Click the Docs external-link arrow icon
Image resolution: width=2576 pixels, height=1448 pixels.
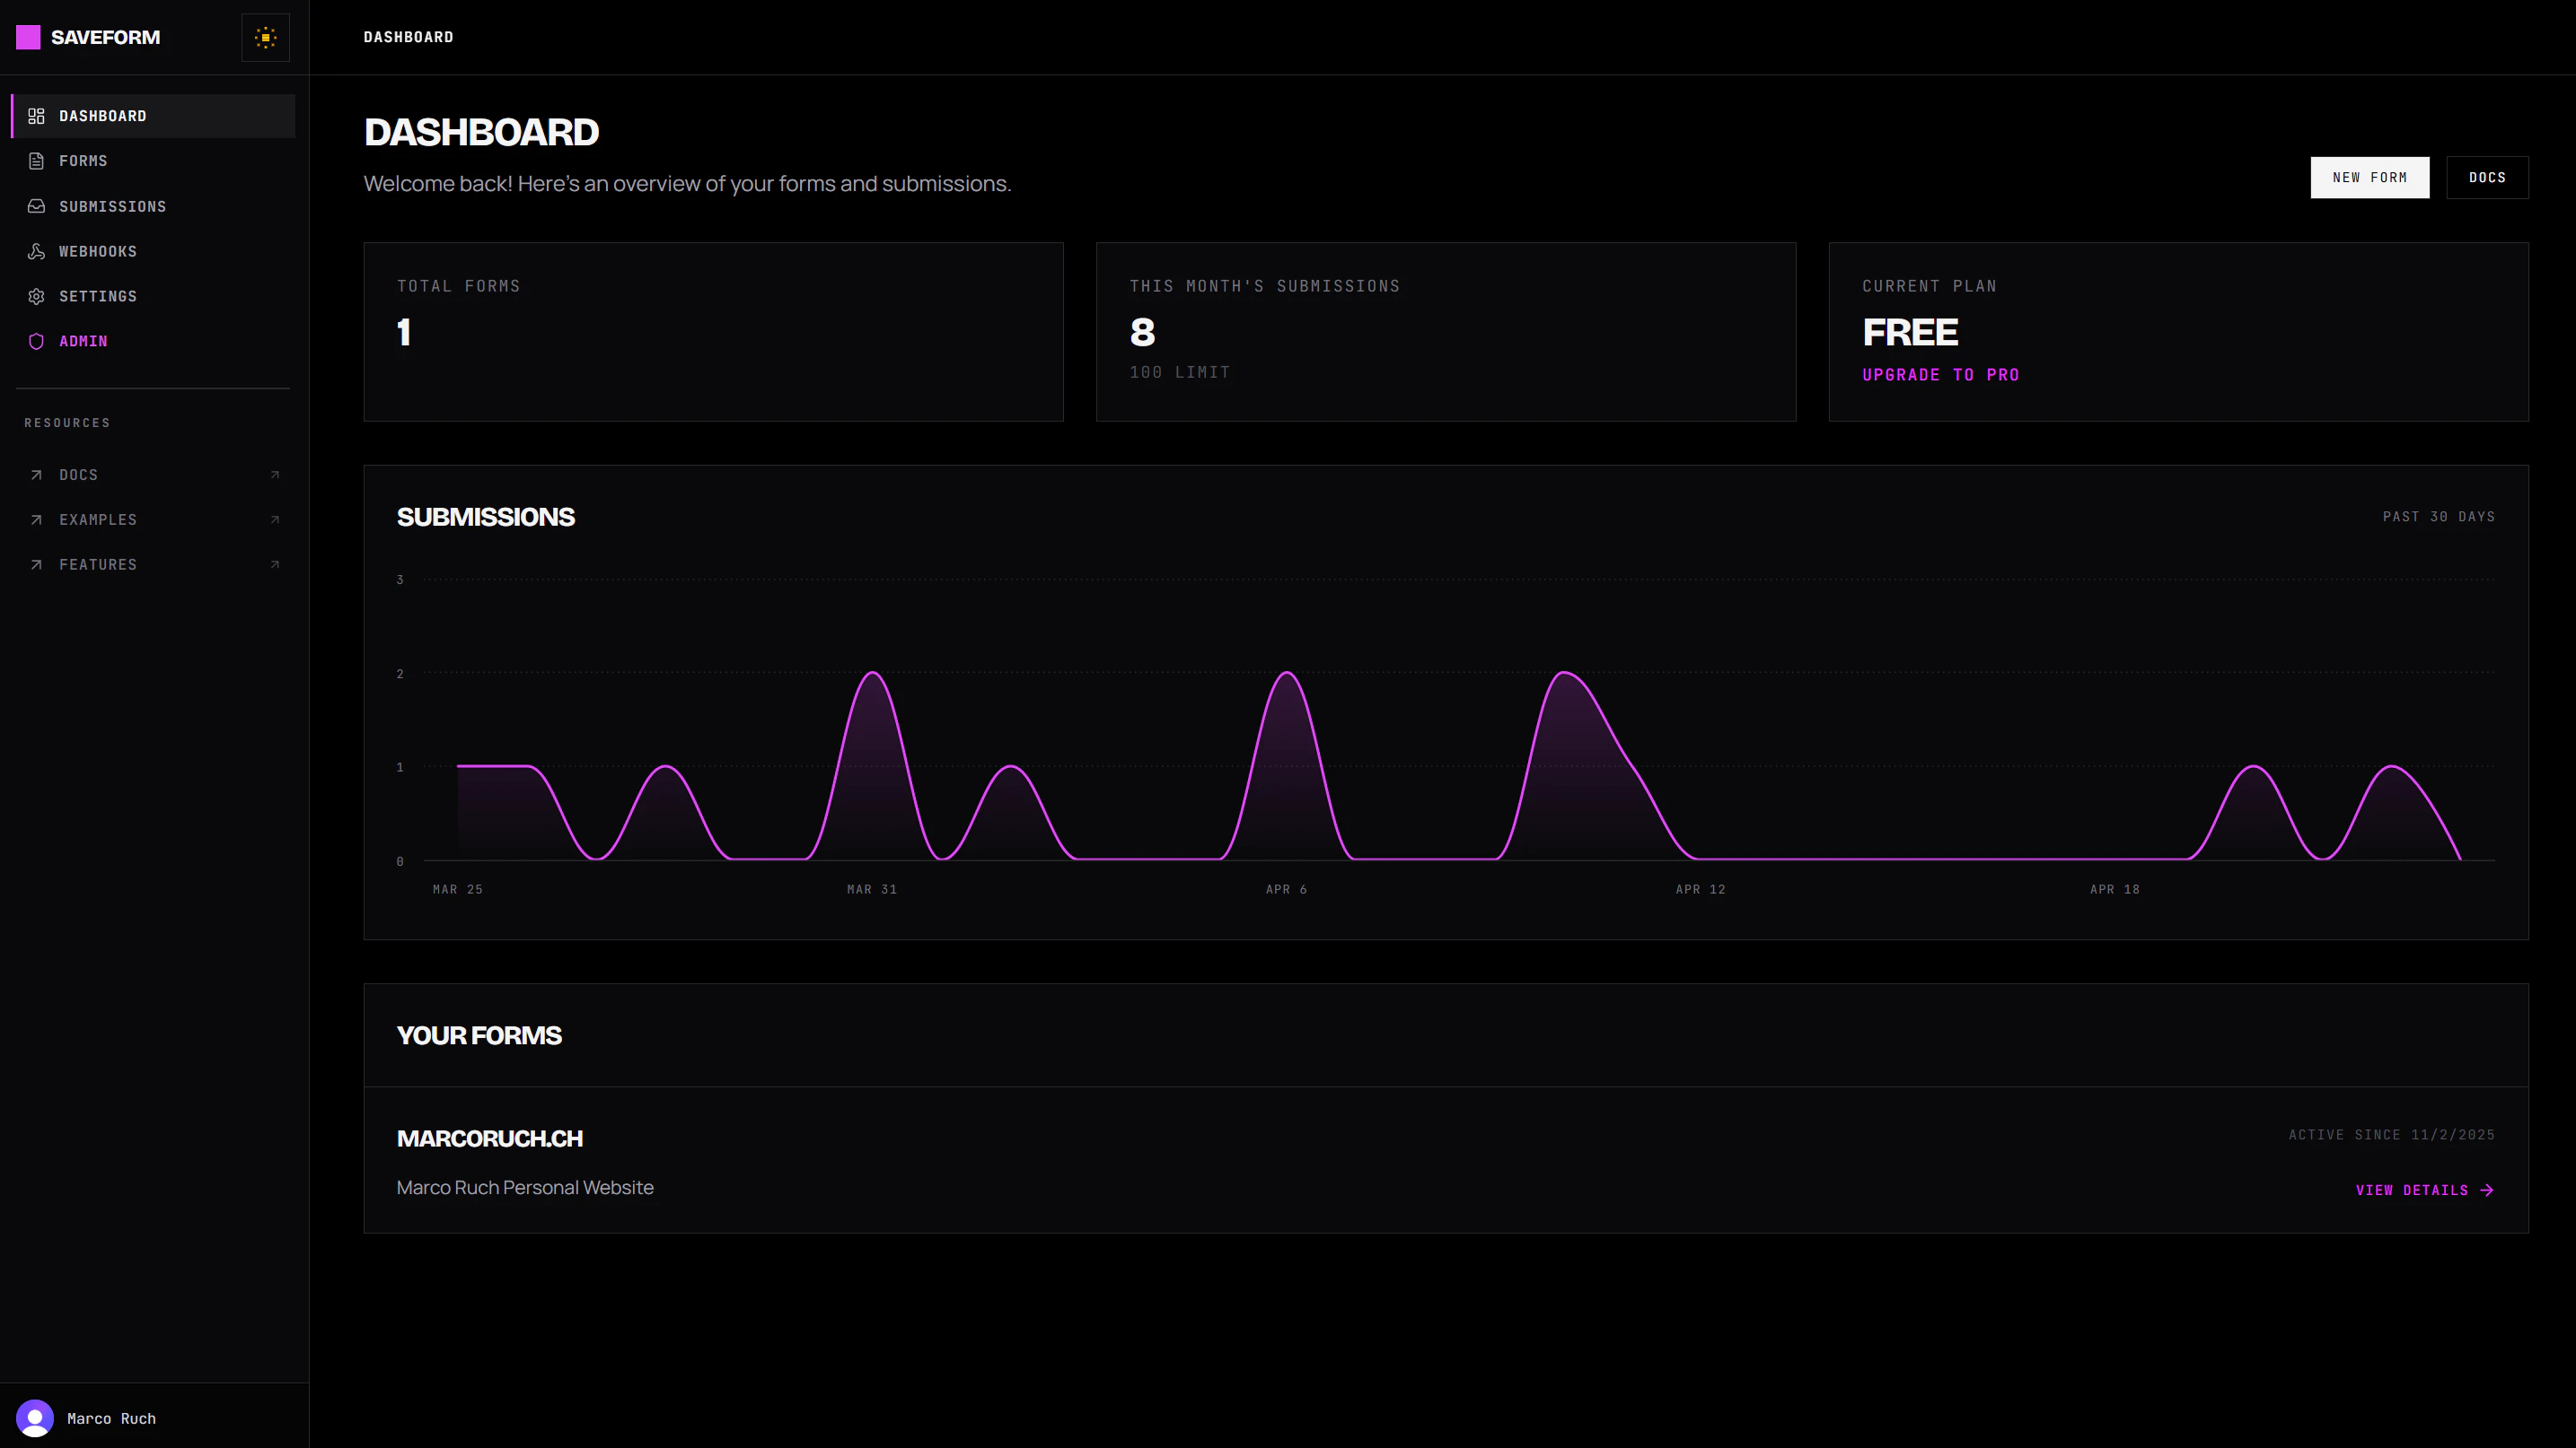tap(275, 475)
